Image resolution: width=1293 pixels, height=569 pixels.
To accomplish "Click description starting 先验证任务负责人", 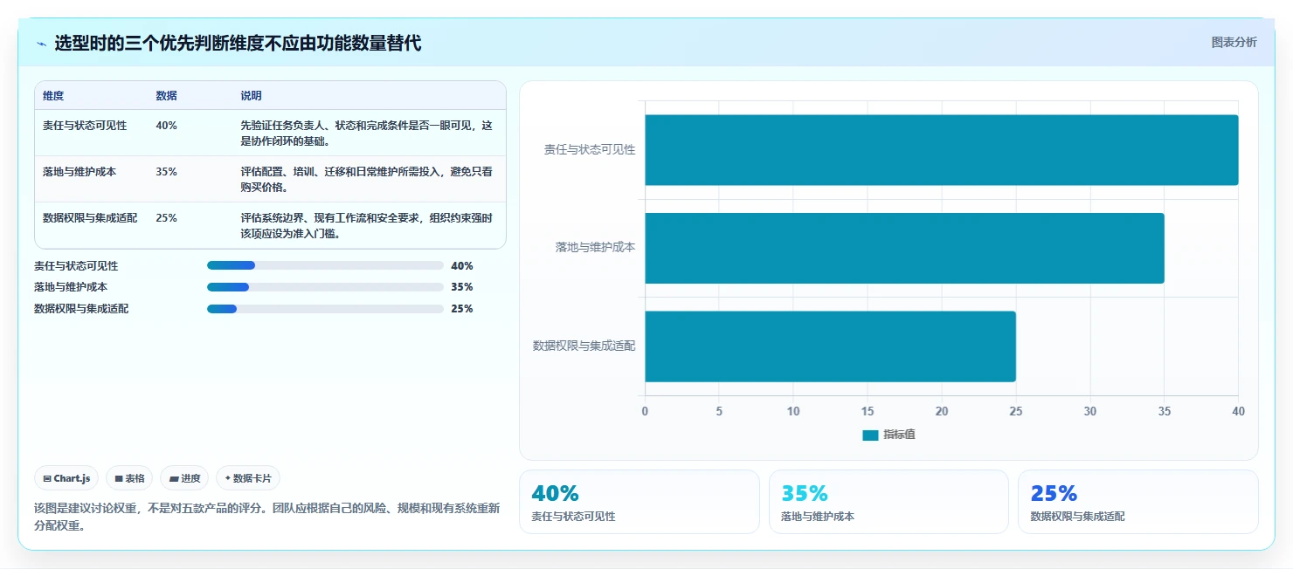I will (367, 134).
